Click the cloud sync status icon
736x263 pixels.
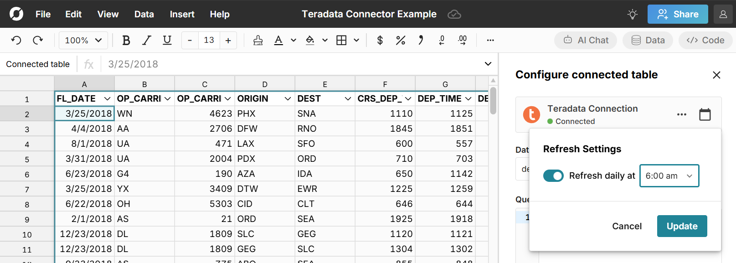[454, 14]
